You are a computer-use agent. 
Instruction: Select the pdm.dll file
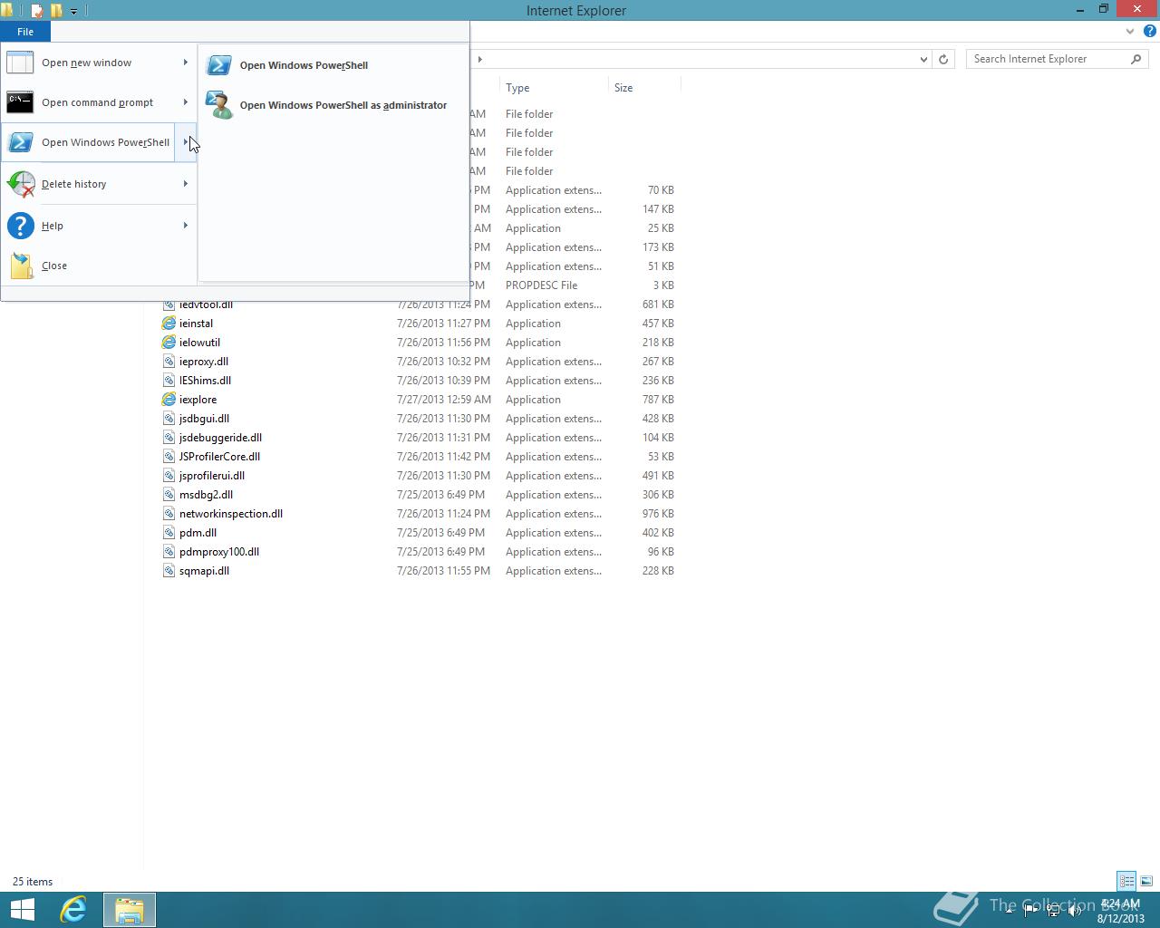pos(198,533)
